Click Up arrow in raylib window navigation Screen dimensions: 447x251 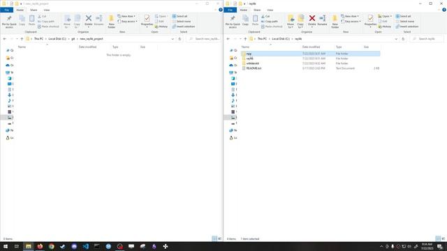[x=245, y=39]
